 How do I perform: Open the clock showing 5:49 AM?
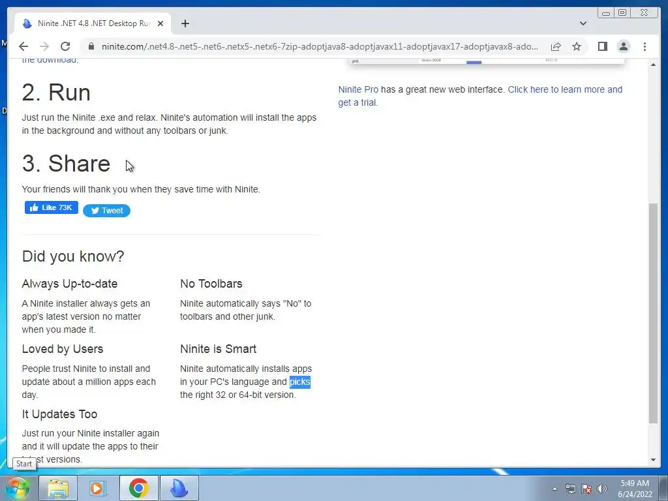click(x=635, y=489)
